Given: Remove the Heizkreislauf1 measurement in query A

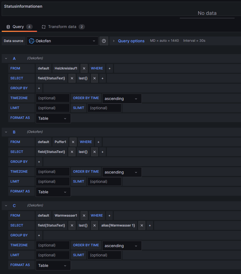Looking at the screenshot, I should [84, 68].
